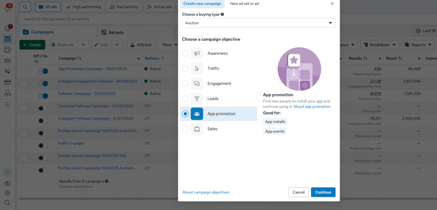Screen dimensions: 437x210
Task: Expand the Breakdown dropdown
Action: click(x=379, y=45)
